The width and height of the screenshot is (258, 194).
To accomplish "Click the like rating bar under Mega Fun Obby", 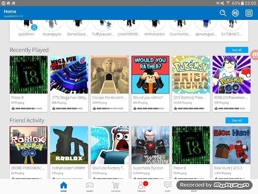I will tap(69, 109).
